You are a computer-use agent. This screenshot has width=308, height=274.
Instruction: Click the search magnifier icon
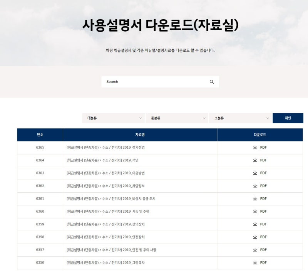[211, 82]
